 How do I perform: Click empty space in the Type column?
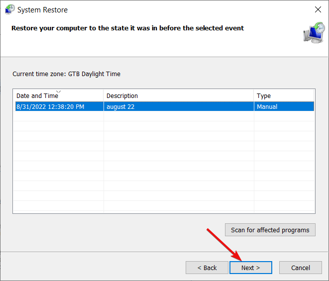coord(284,162)
